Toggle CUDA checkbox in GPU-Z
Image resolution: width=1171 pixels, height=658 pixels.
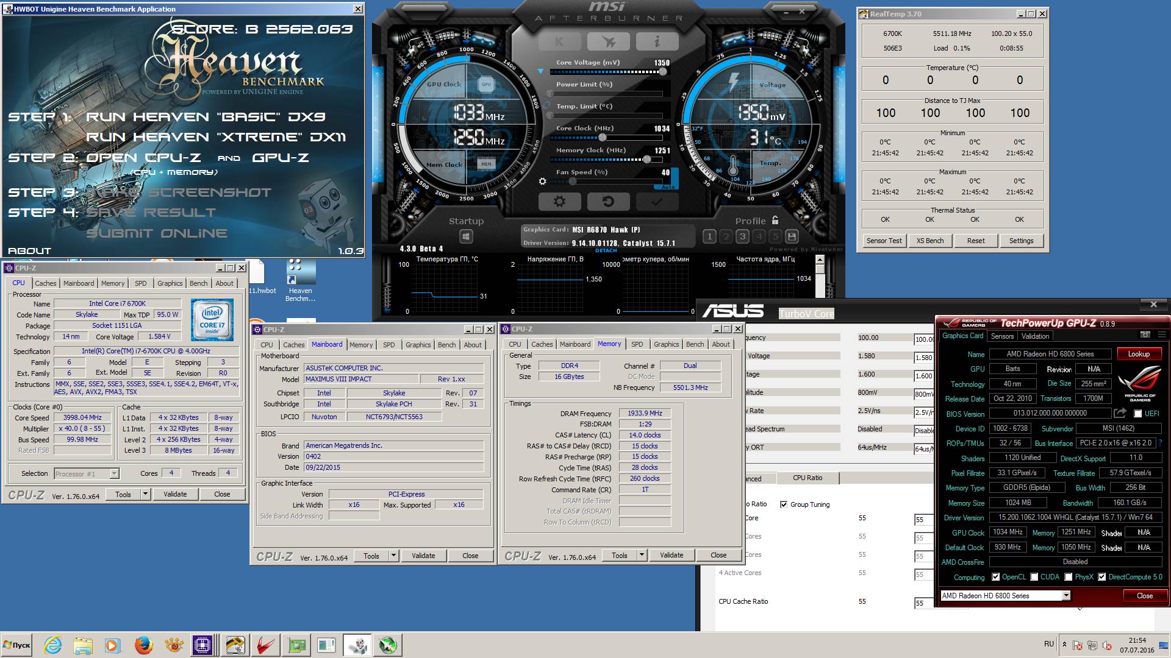[1034, 577]
